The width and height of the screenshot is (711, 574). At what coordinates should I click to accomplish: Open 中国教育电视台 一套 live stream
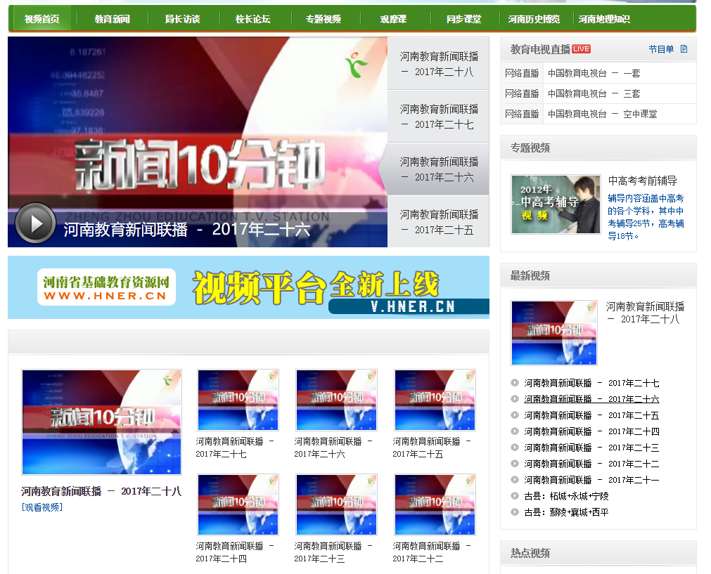coord(594,73)
